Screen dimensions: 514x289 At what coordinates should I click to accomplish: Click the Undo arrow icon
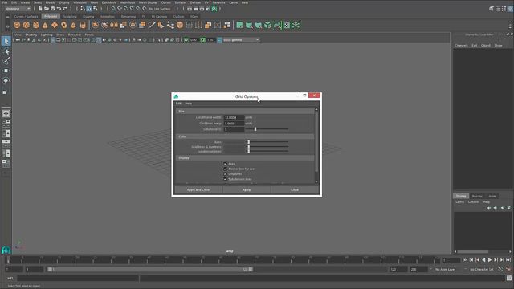(x=59, y=9)
